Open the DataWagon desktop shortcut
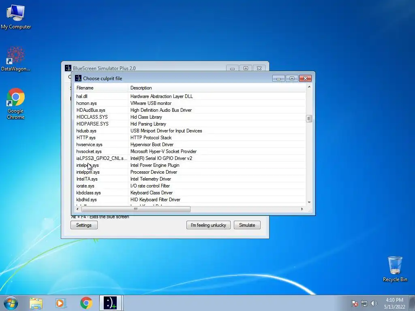415x311 pixels. tap(16, 59)
